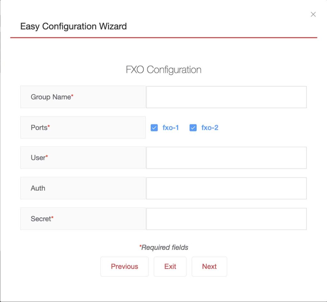Image resolution: width=327 pixels, height=302 pixels.
Task: Focus the User input field
Action: [226, 158]
